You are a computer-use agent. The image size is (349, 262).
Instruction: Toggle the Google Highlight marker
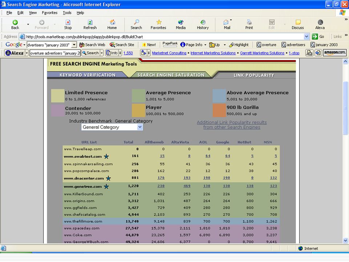(x=232, y=45)
